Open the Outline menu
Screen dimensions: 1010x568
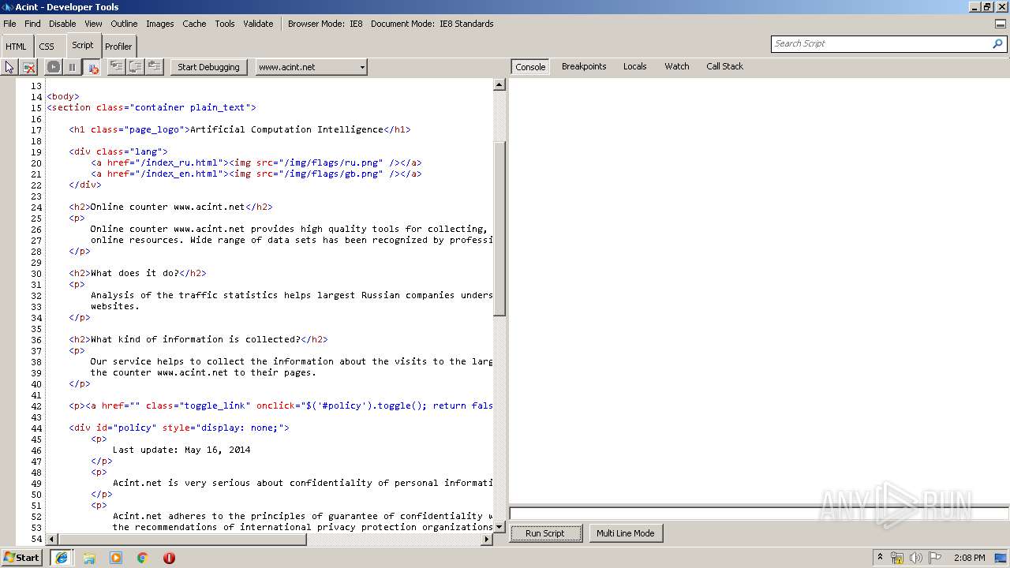point(124,24)
